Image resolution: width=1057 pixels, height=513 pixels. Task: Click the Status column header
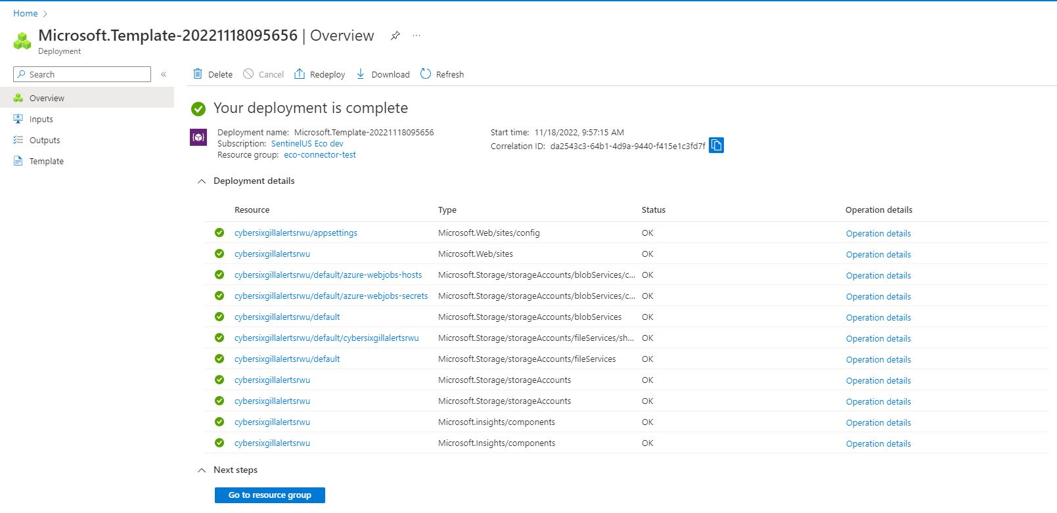pos(654,210)
